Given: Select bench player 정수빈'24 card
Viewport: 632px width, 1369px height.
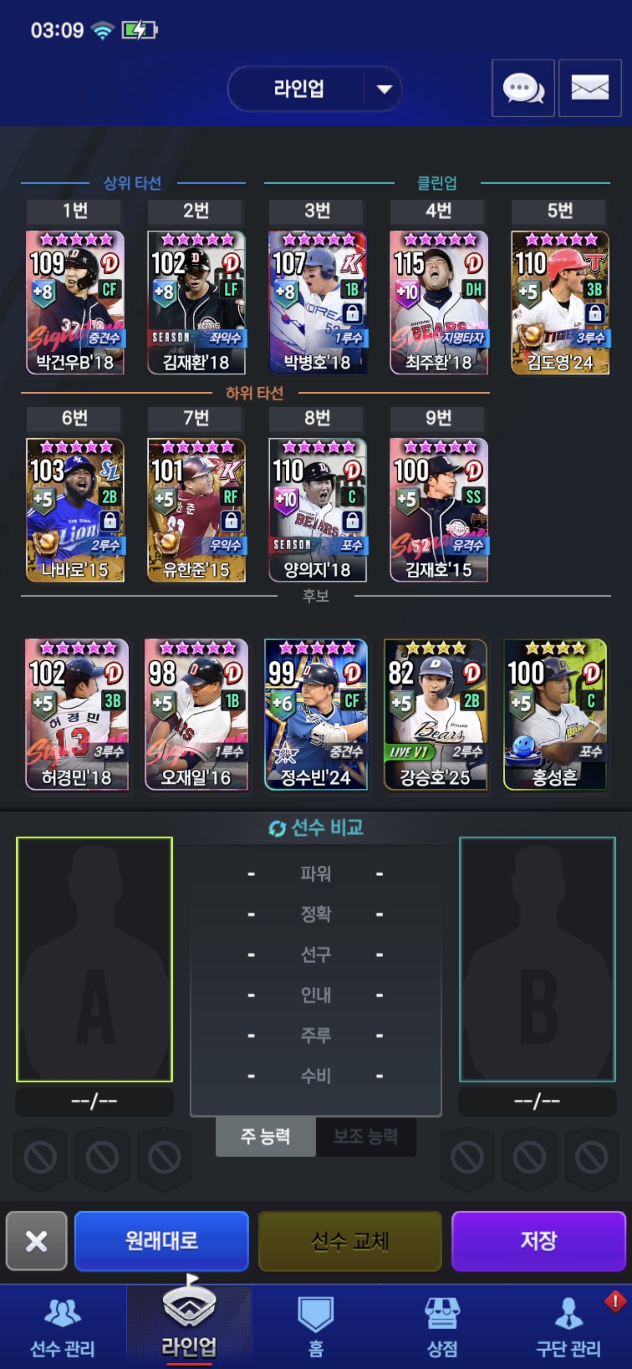Looking at the screenshot, I should coord(316,714).
